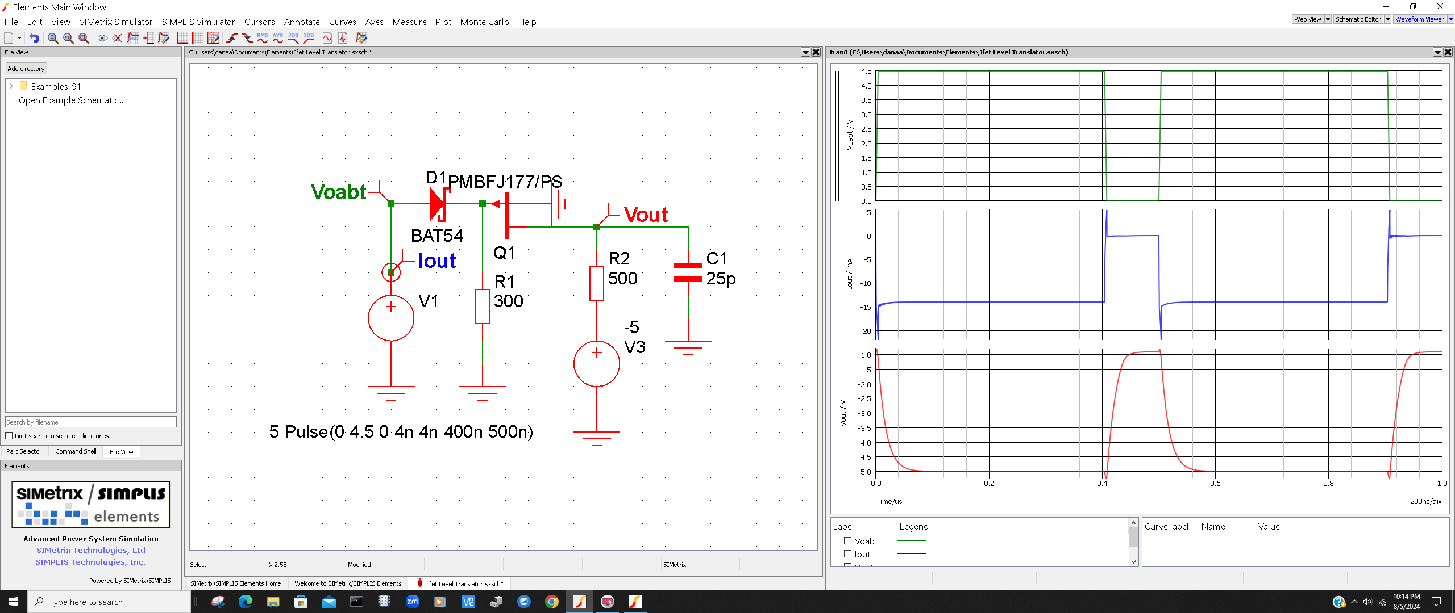Viewport: 1455px width, 613px height.
Task: Open the SIMetrix Simulator menu
Action: [x=116, y=22]
